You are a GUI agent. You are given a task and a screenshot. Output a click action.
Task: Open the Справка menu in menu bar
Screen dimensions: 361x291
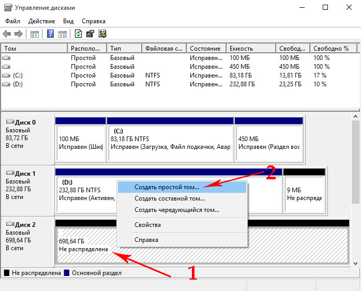pyautogui.click(x=94, y=21)
